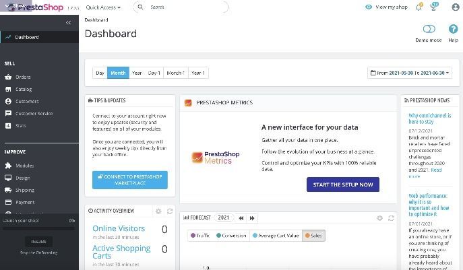Click Connect to PrestaShop Marketplace button
The width and height of the screenshot is (463, 270).
130,180
